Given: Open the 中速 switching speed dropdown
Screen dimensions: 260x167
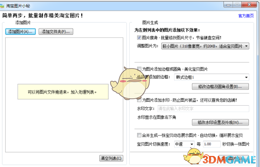Looking at the screenshot, I should coord(184,144).
